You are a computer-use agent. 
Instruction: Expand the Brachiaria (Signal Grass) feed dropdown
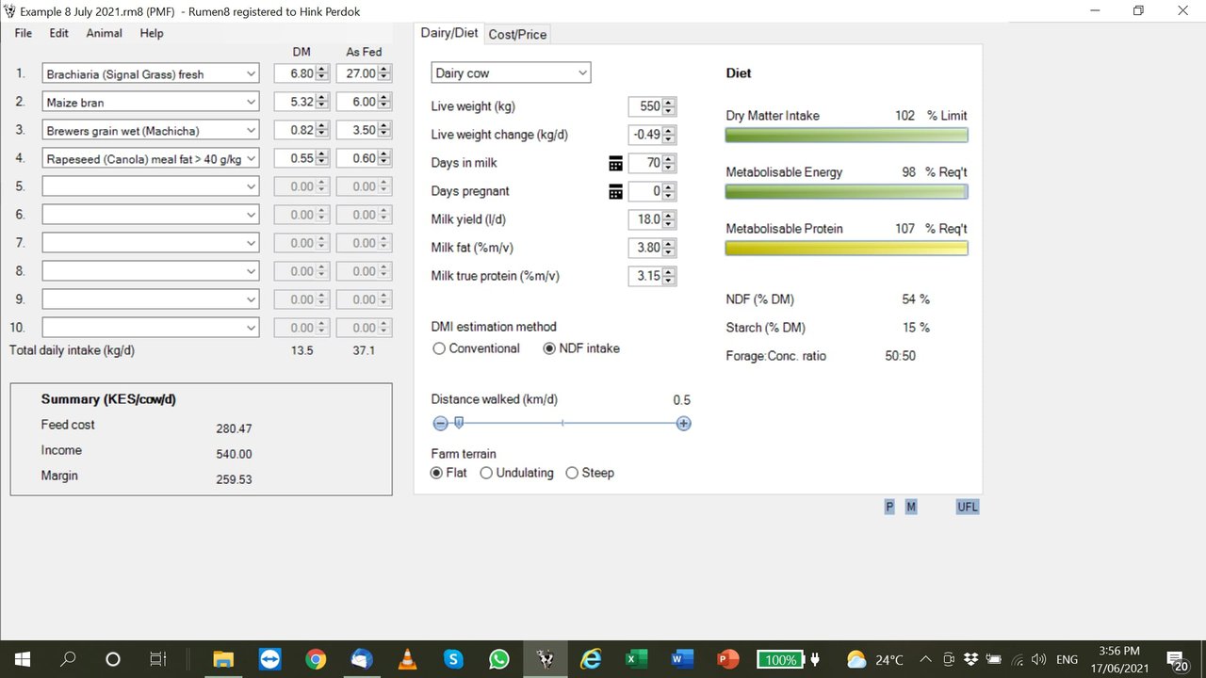click(x=251, y=74)
